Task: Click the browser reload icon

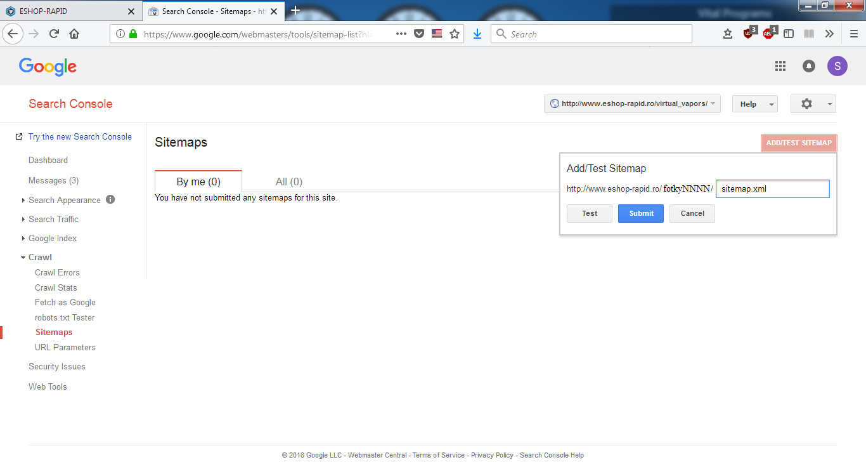Action: pos(54,34)
